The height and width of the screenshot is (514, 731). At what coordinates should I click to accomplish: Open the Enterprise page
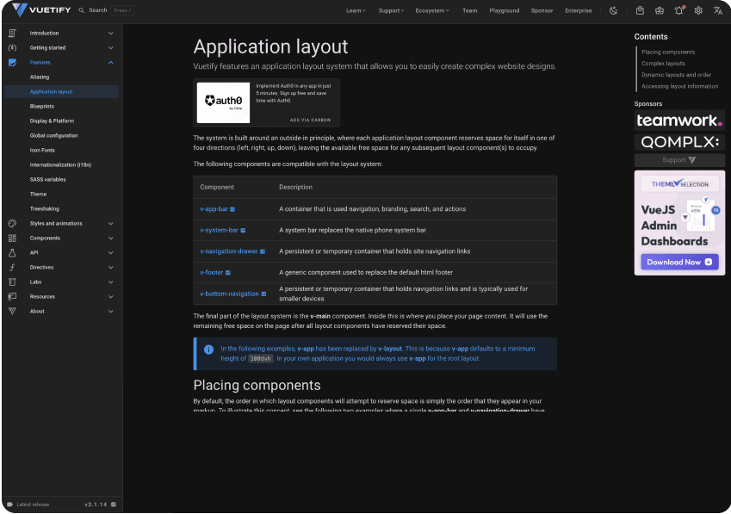pos(579,10)
